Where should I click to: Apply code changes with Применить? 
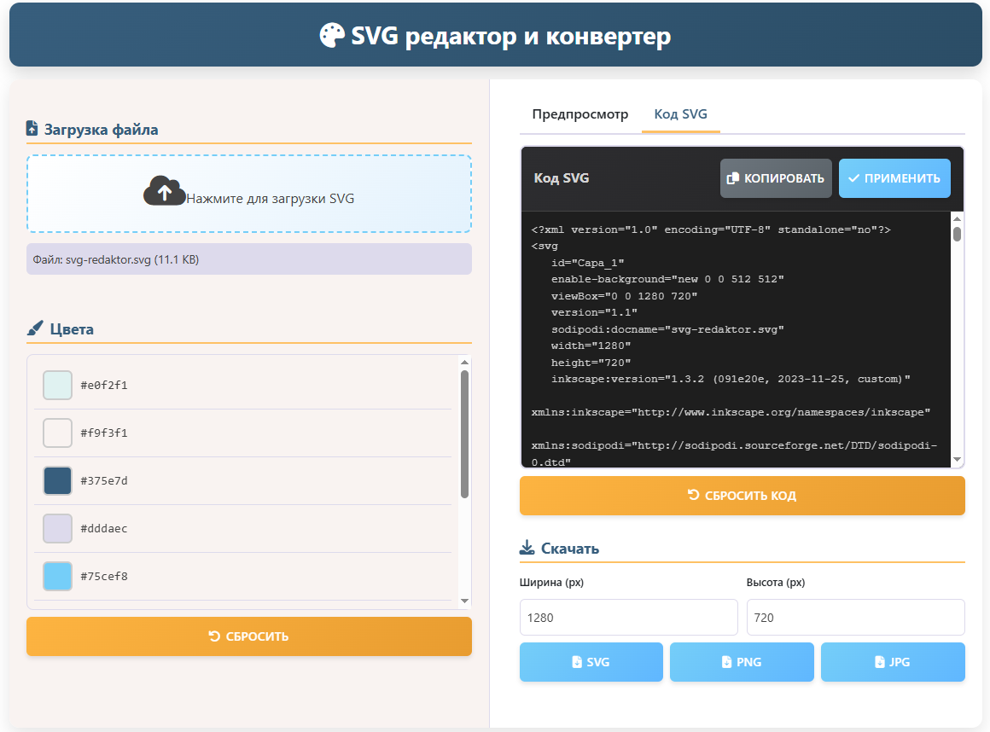point(894,178)
